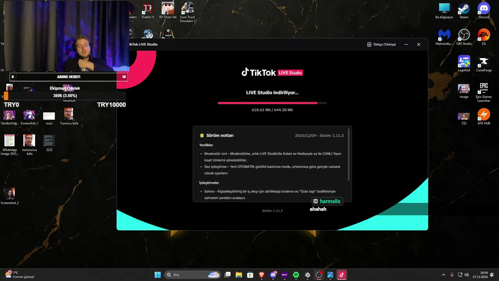This screenshot has height=281, width=499.
Task: Minimize the TikTok LIVE Studio window
Action: 406,44
